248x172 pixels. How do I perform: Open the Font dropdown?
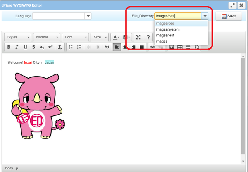pyautogui.click(x=75, y=37)
